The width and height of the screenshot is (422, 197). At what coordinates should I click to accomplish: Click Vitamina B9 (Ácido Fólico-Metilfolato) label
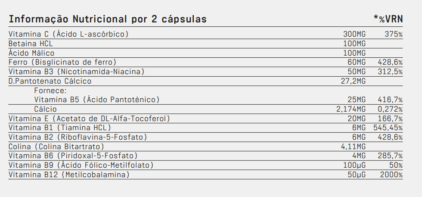[81, 165]
